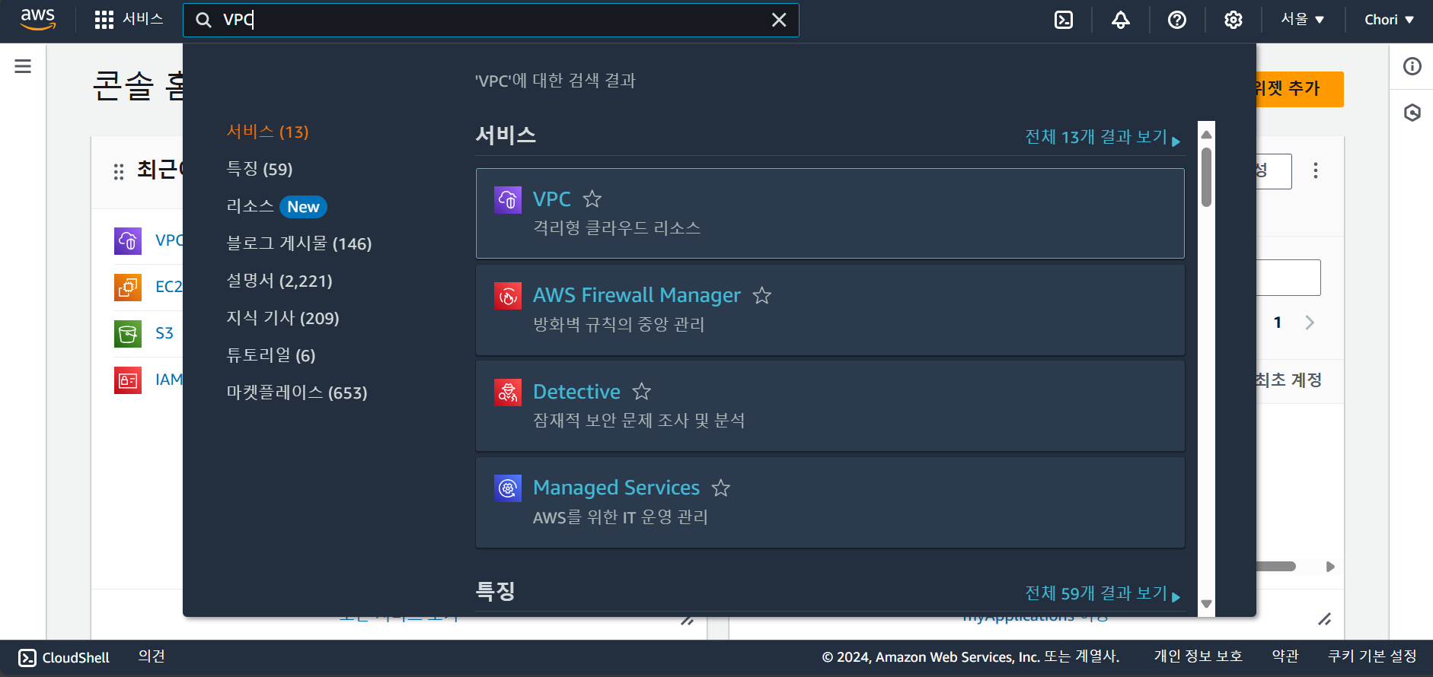Click the IAM icon in recent list
This screenshot has width=1433, height=677.
[x=128, y=380]
